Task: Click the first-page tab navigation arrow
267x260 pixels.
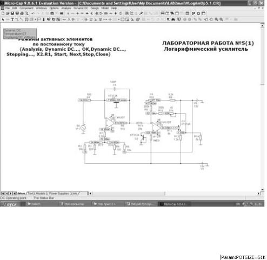Action: pos(3,194)
